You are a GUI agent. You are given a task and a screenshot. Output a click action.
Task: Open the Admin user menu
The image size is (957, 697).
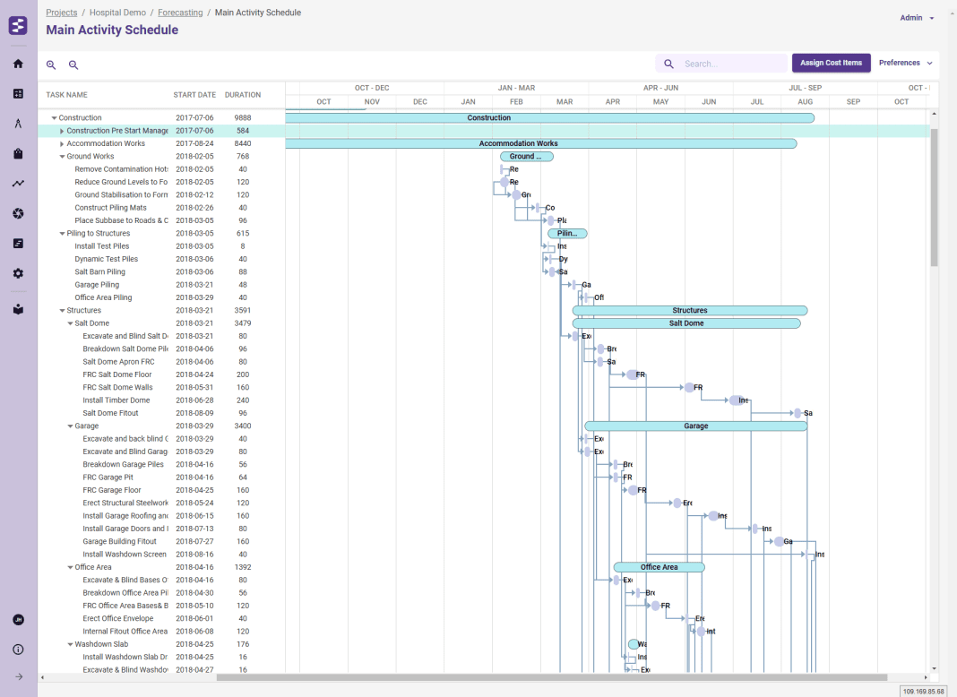(917, 18)
